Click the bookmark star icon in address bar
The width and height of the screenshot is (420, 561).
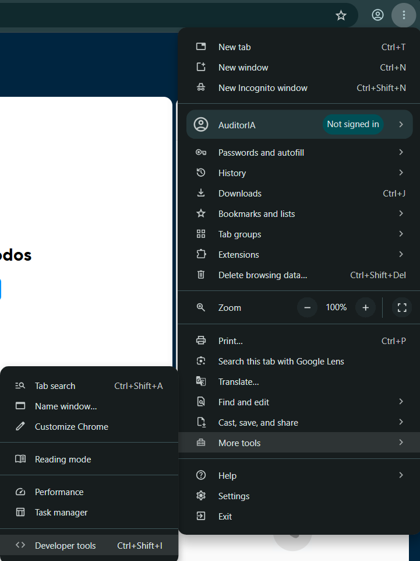click(x=341, y=15)
